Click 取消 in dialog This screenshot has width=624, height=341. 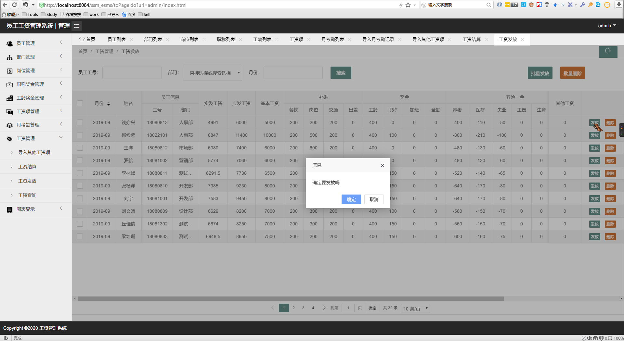374,200
